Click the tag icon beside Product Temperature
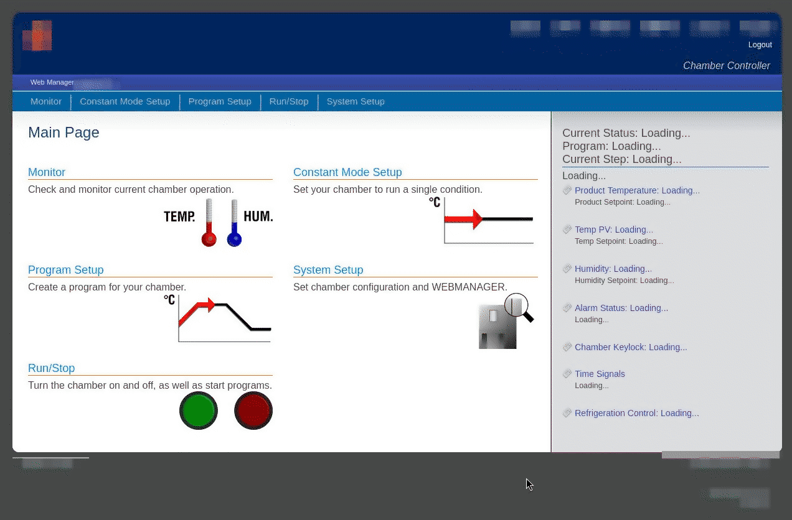792x520 pixels. [567, 190]
